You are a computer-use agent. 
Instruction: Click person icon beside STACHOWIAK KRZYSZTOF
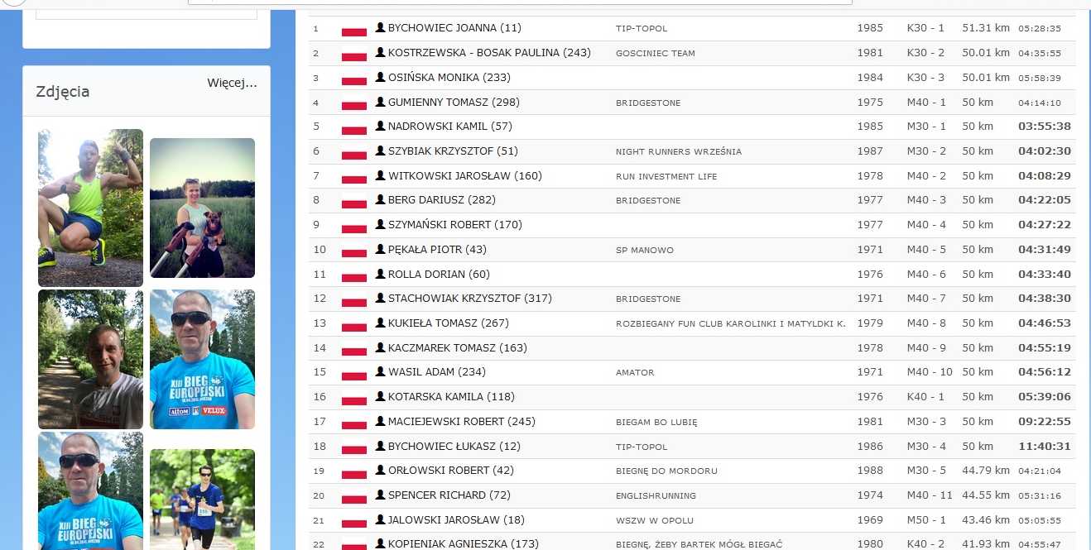click(380, 298)
